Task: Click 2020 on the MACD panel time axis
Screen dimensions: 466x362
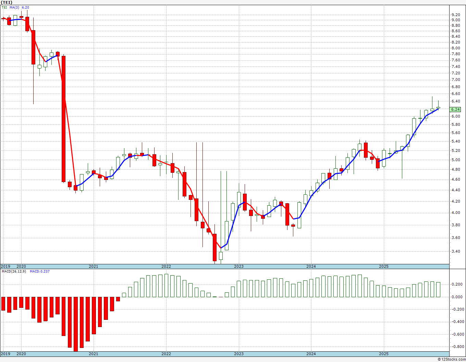Action: [21, 354]
